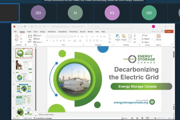This screenshot has width=180, height=120.
Task: Open the Slide Show tab
Action: coord(73,31)
